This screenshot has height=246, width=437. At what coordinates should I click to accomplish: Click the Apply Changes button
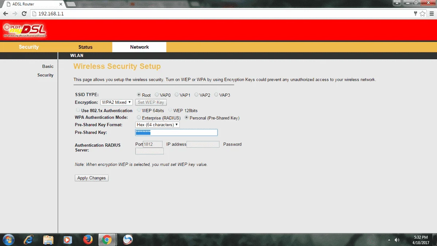pos(92,178)
